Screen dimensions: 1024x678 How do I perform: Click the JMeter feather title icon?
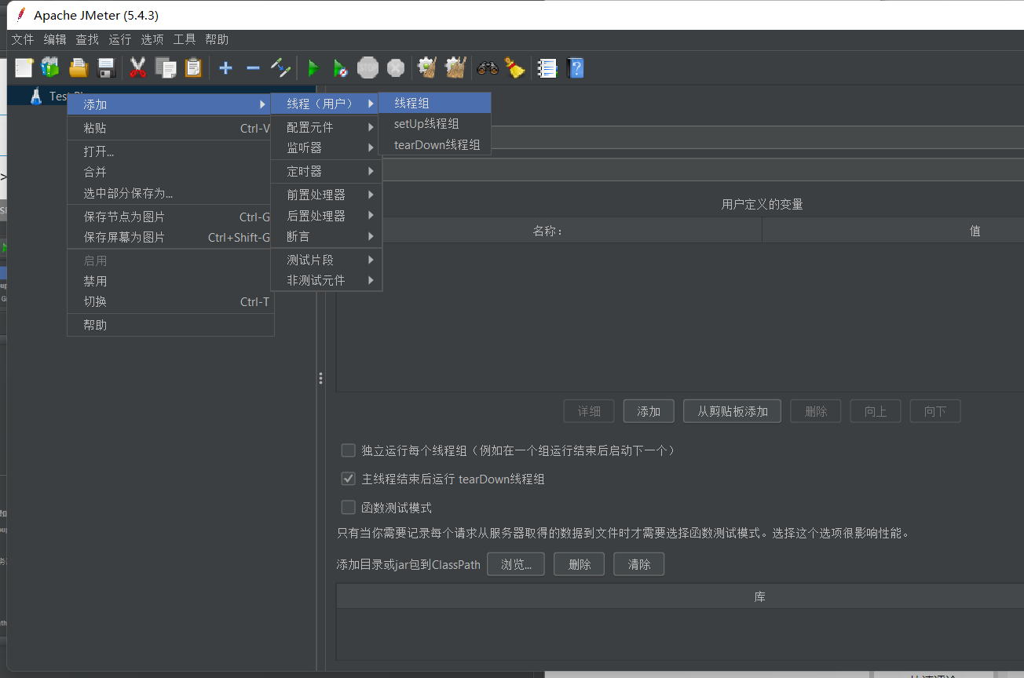click(x=20, y=15)
